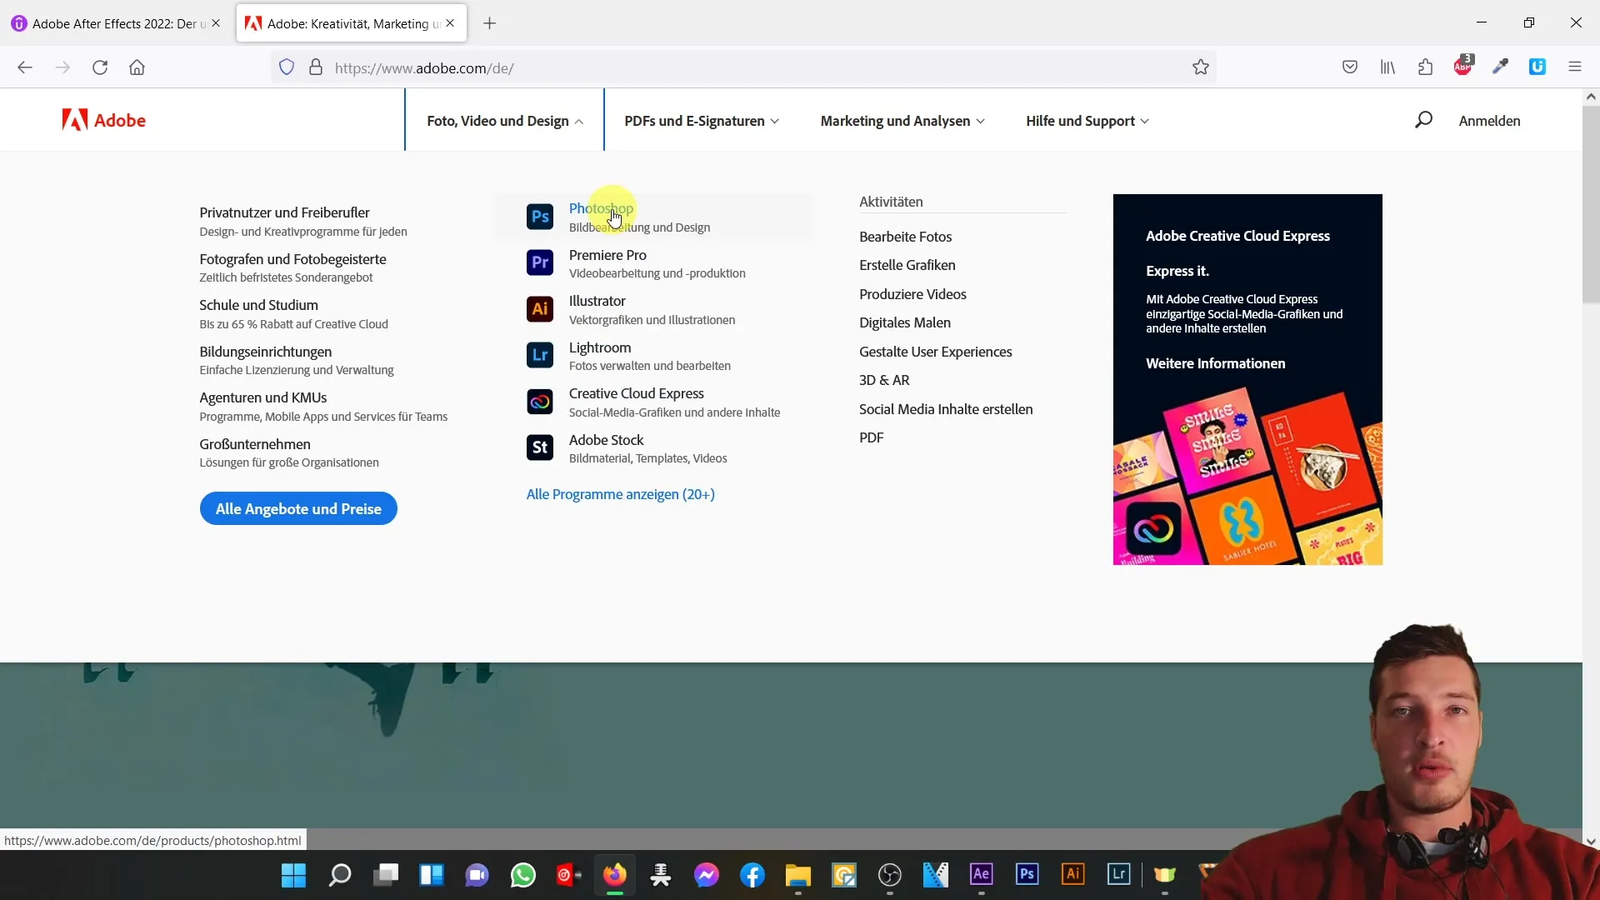Expand PDFs und E-Signaturen menu
1600x900 pixels.
[x=702, y=121]
